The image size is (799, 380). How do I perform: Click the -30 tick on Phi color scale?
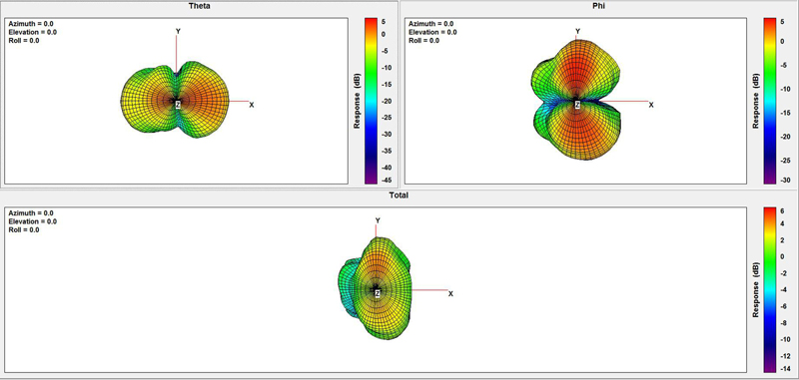[x=785, y=181]
